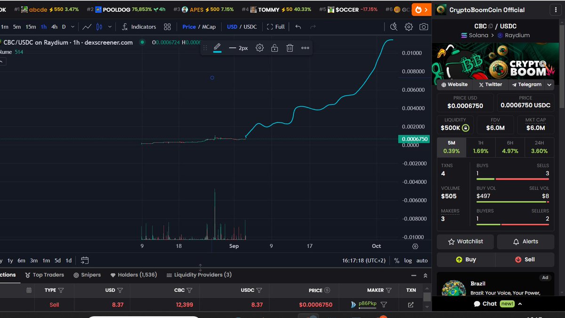Toggle percent scale on chart

point(397,261)
